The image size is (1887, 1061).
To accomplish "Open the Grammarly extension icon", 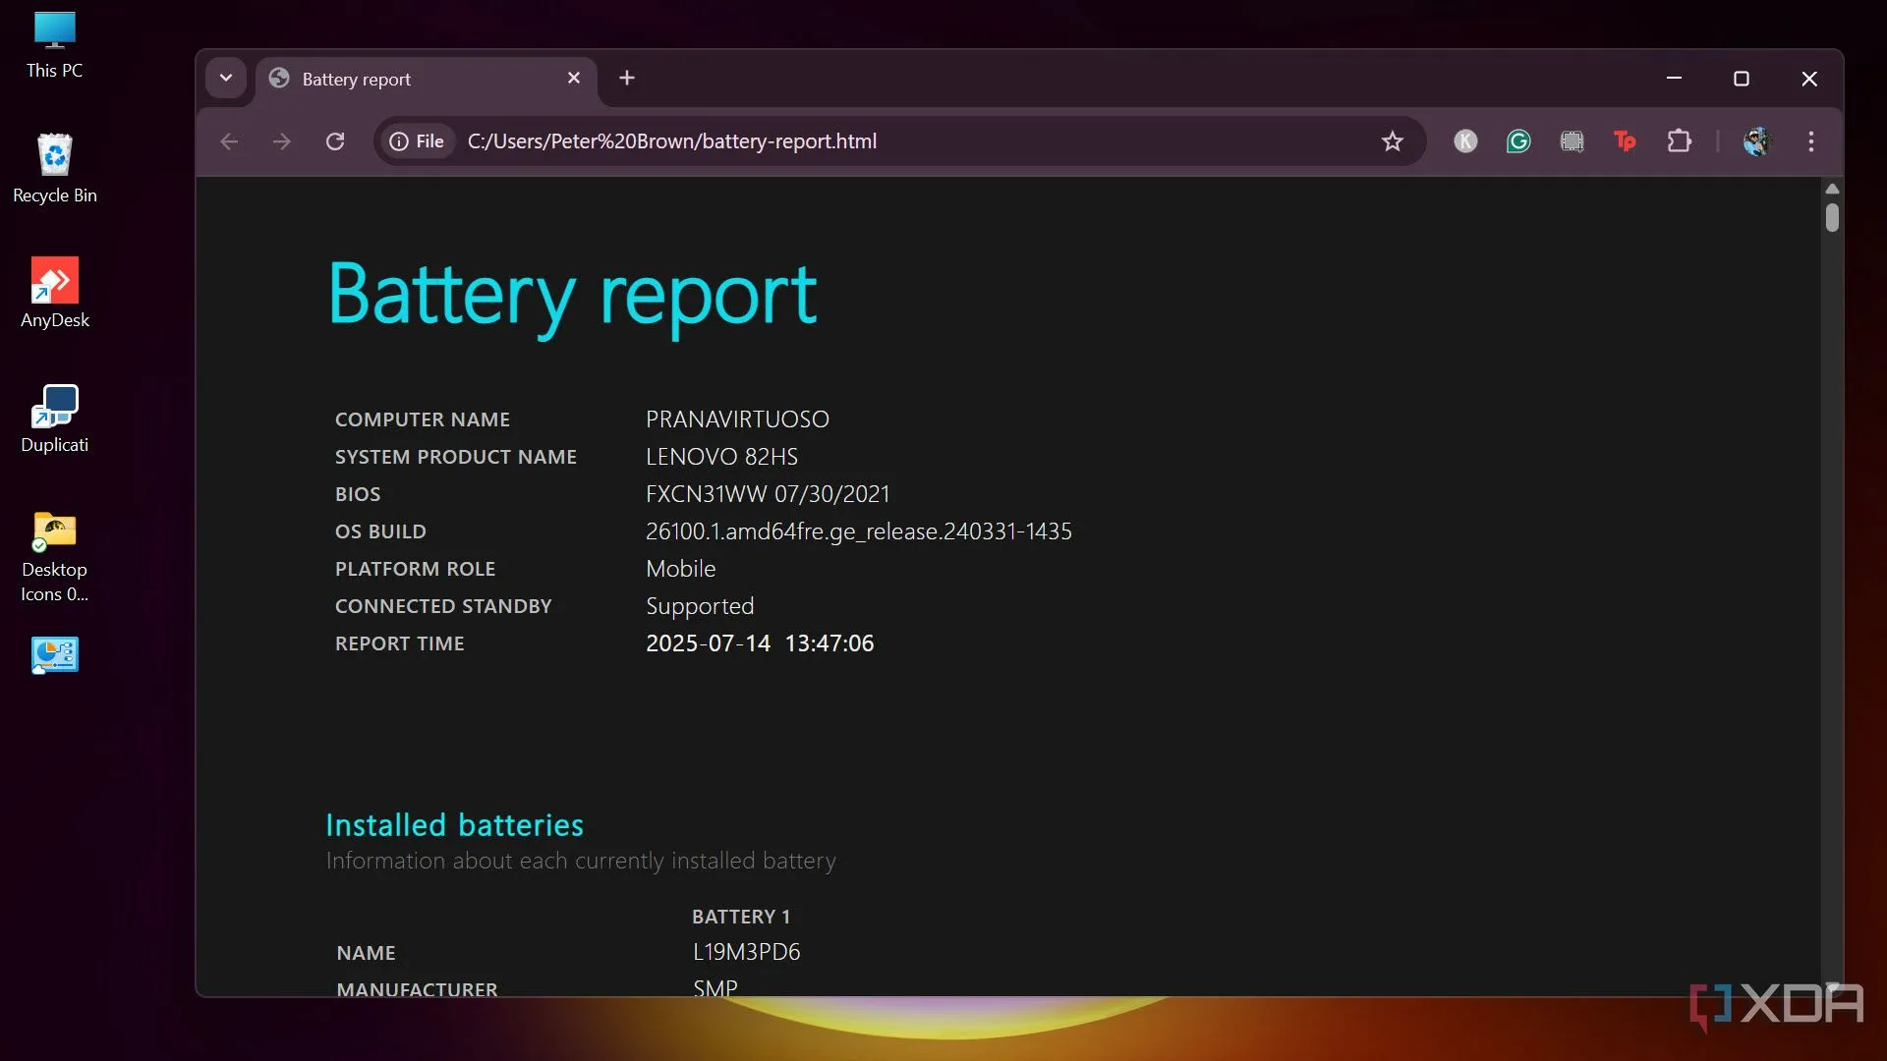I will point(1518,141).
